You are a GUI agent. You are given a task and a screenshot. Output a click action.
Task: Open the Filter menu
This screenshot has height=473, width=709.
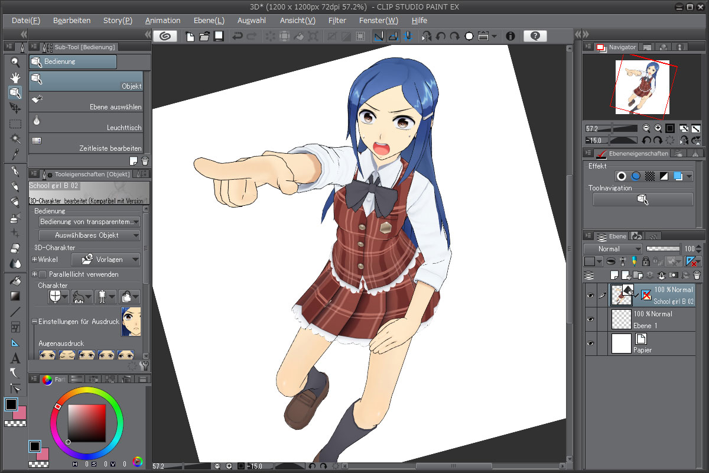coord(337,20)
